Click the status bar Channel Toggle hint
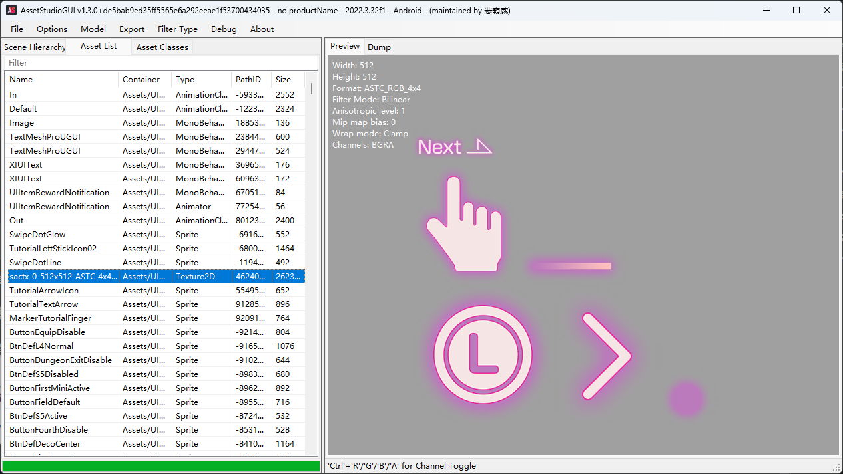 click(402, 466)
